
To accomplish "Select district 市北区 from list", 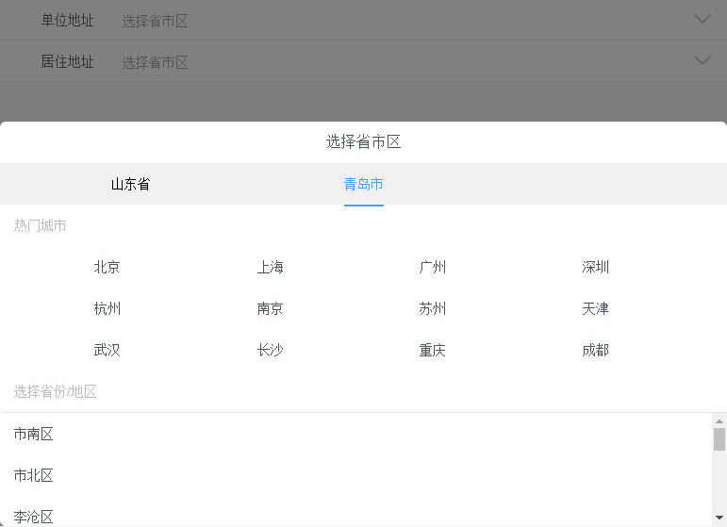I will pyautogui.click(x=34, y=475).
